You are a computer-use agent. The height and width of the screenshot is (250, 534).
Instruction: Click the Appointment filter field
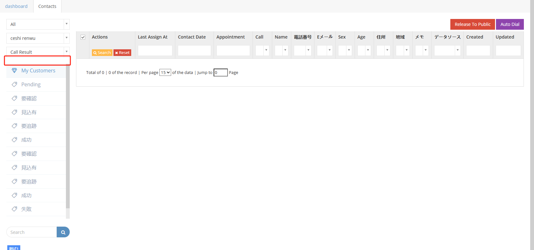click(x=233, y=51)
